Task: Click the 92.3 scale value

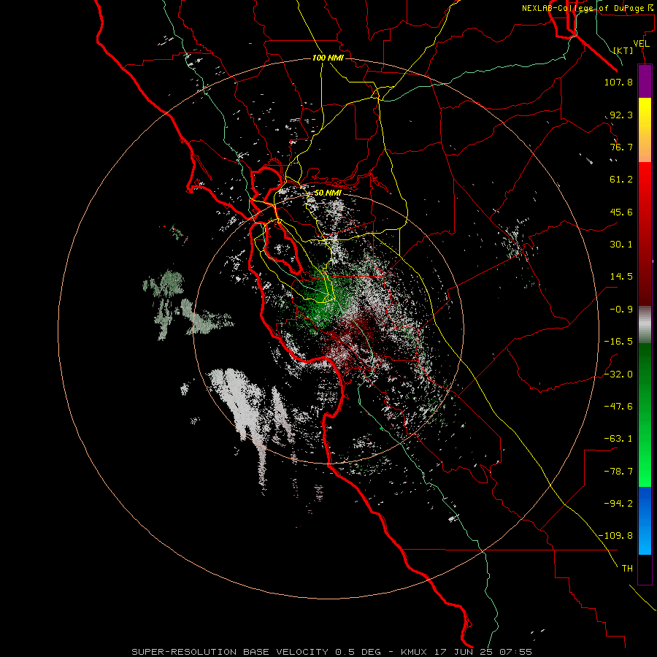Action: 621,115
